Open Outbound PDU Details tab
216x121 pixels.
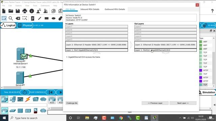[x=115, y=9]
